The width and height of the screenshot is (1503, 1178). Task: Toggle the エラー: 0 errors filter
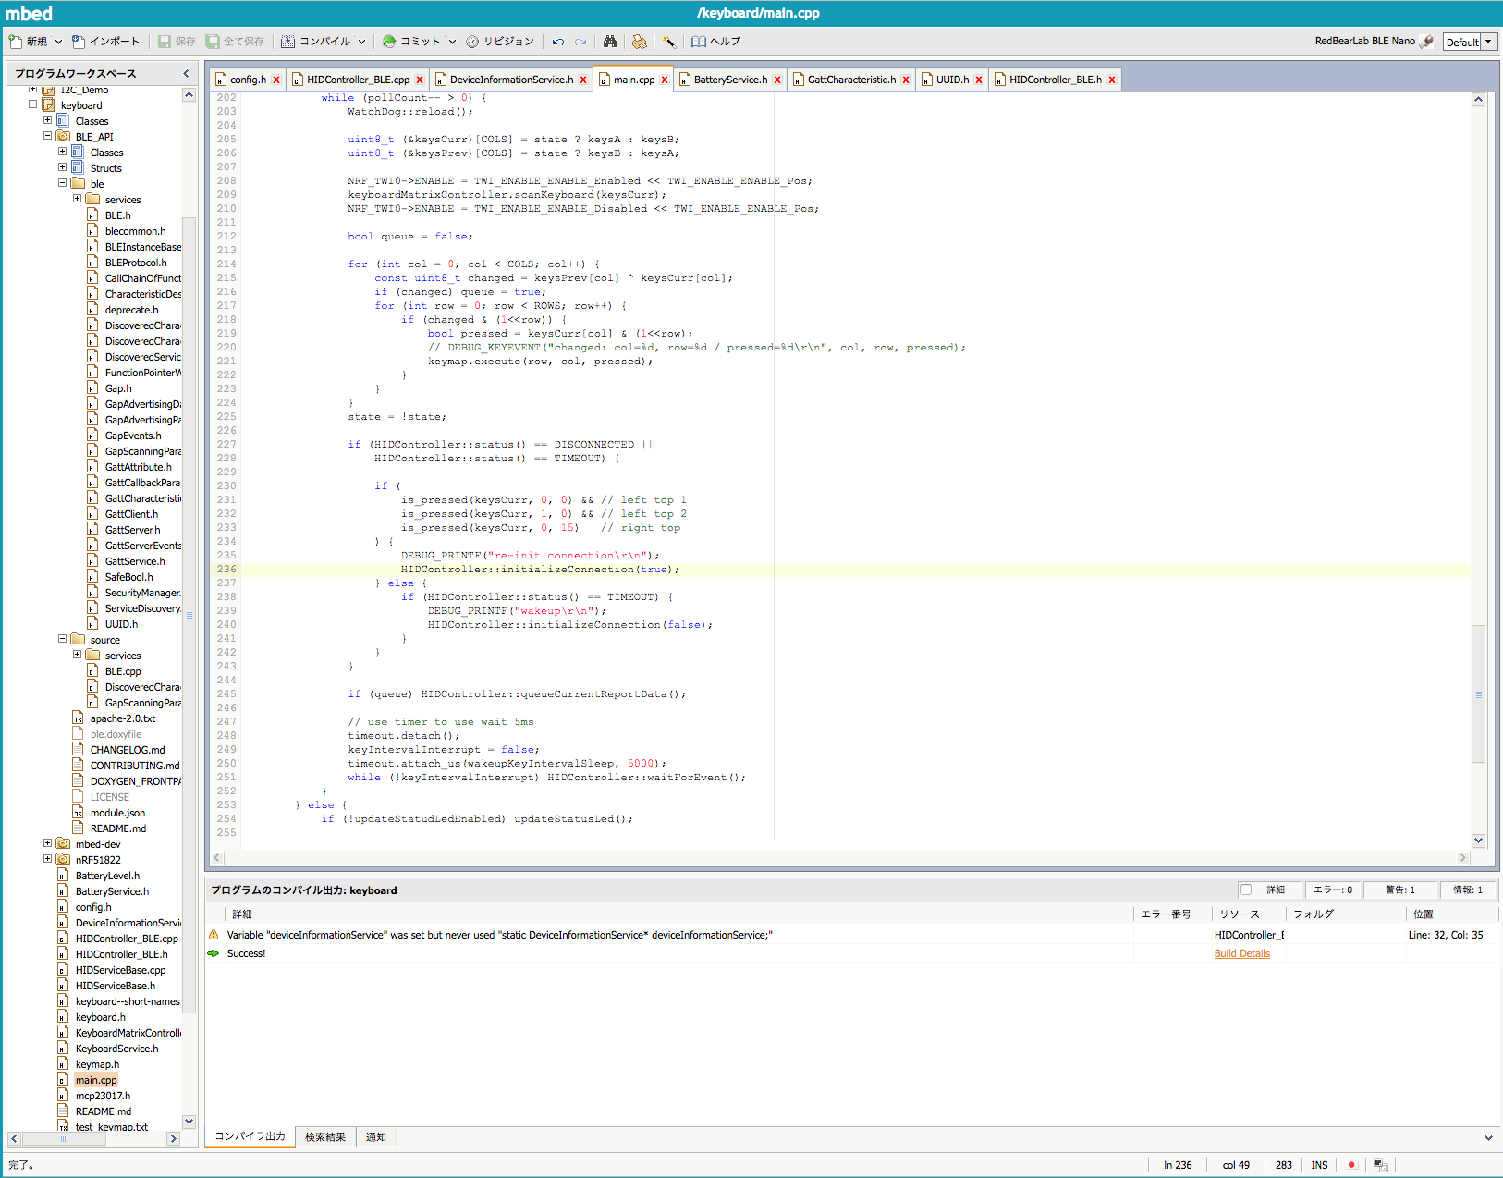coord(1333,890)
